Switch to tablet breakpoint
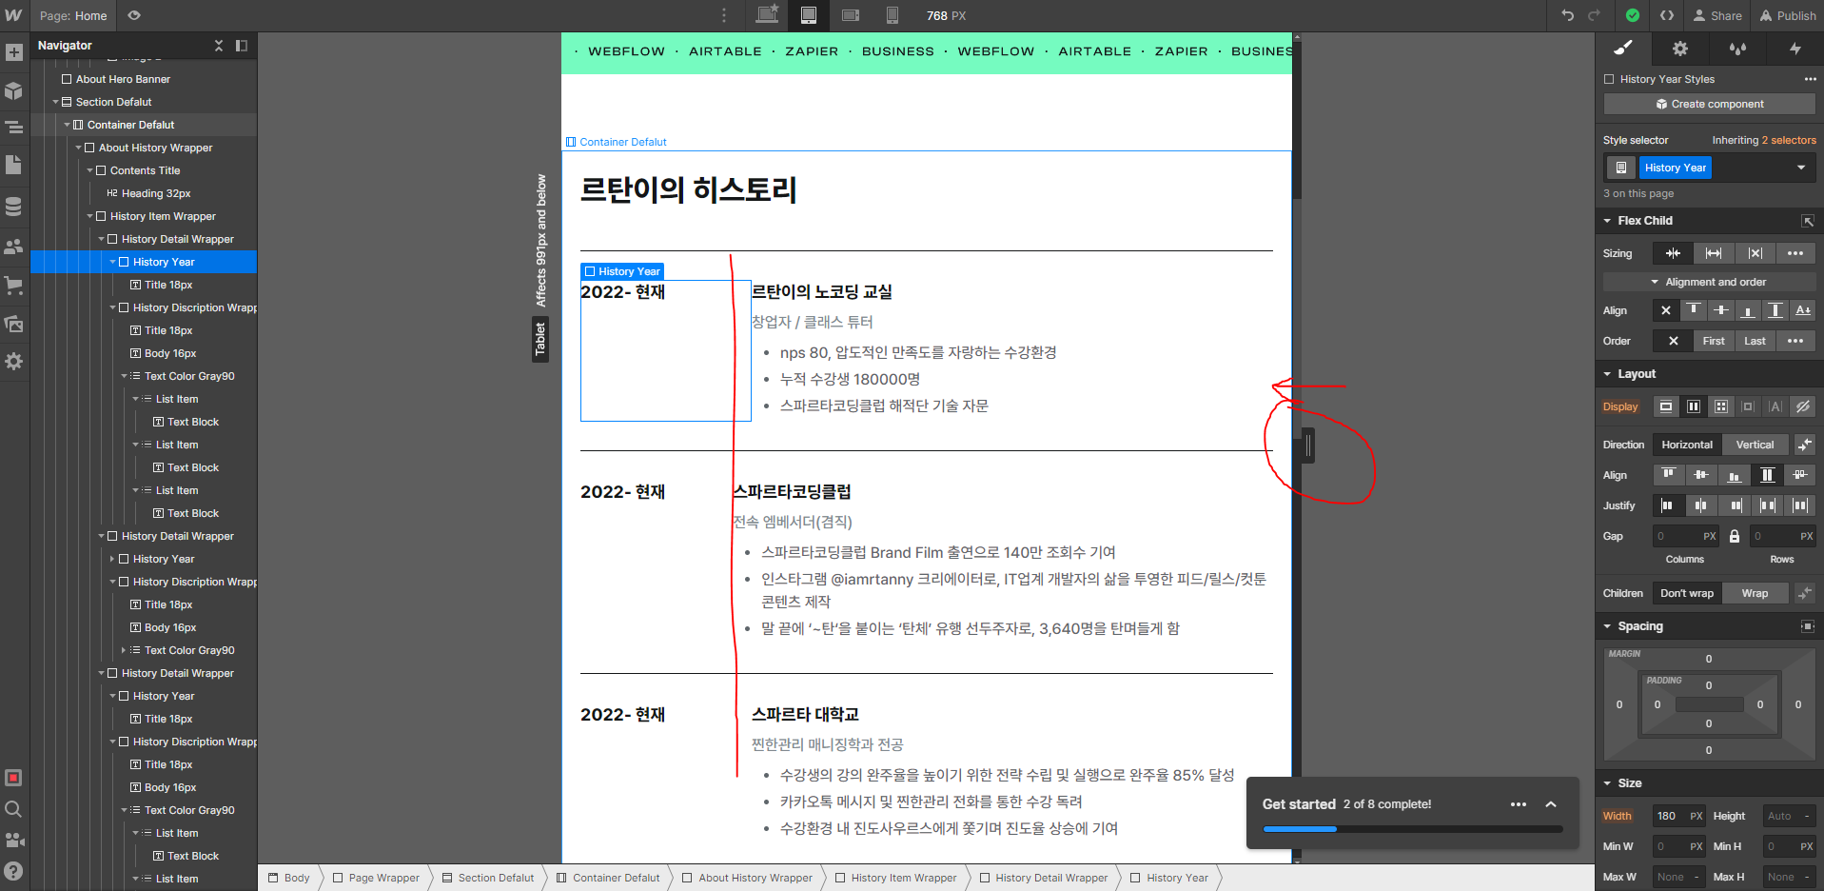The width and height of the screenshot is (1824, 891). (x=809, y=15)
